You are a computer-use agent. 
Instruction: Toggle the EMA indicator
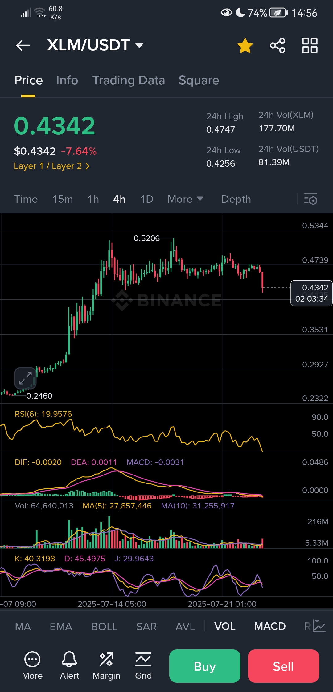61,627
